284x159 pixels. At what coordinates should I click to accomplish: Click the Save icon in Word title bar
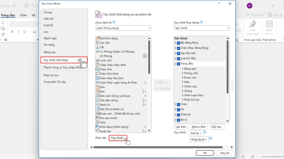point(26,6)
